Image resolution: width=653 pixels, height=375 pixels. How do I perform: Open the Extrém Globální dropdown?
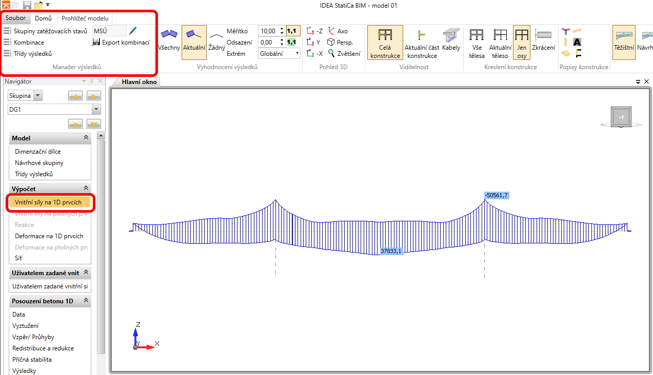coord(280,53)
